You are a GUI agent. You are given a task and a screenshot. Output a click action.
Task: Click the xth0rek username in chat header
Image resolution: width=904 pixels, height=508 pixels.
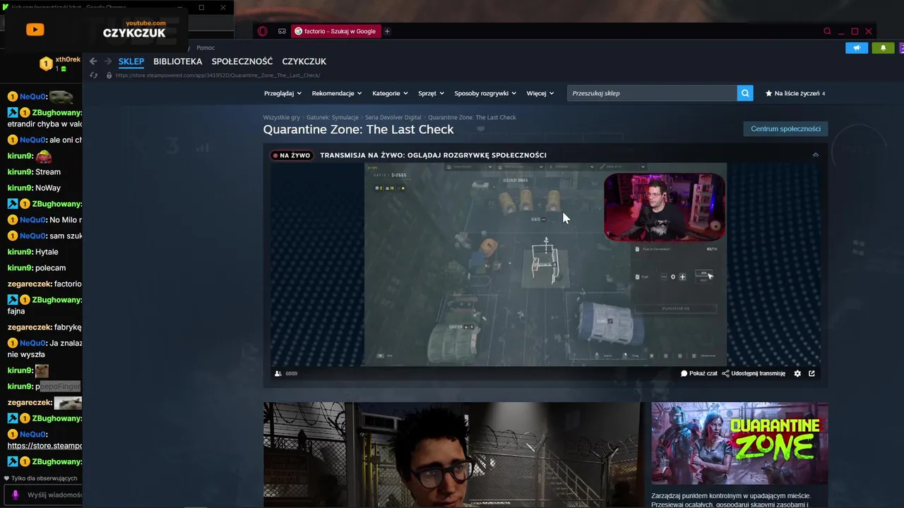[68, 59]
